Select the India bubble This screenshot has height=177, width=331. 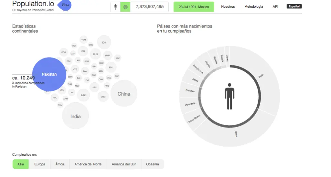pos(75,116)
